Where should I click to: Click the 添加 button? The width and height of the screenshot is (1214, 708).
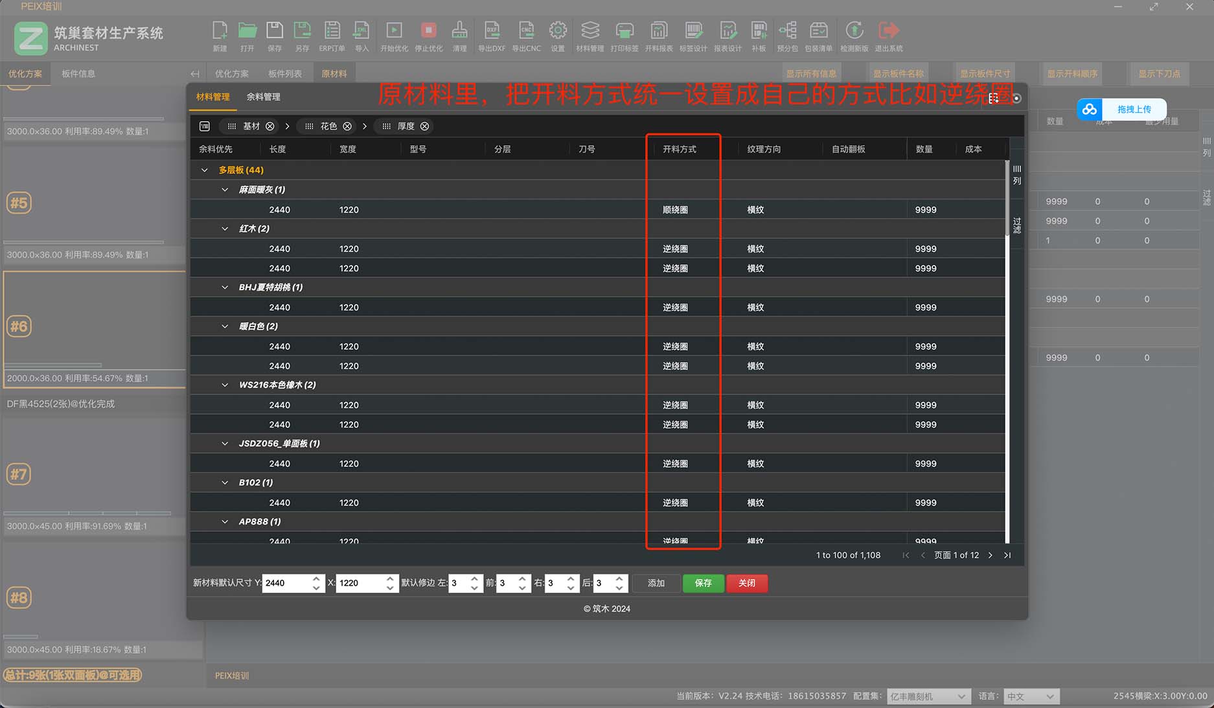(656, 583)
